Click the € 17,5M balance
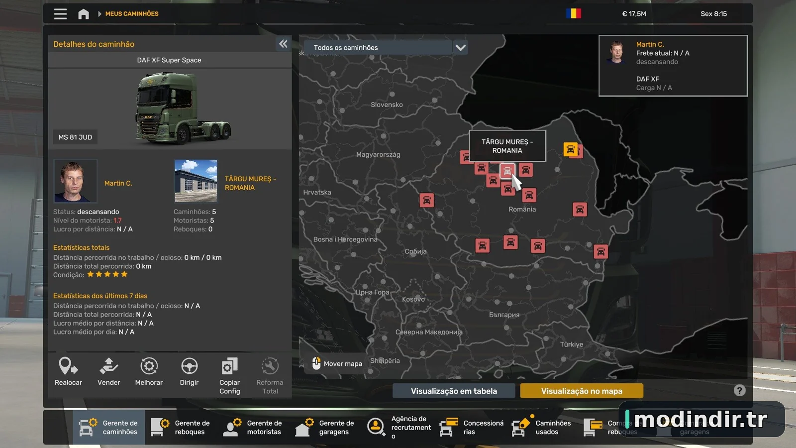 634,14
